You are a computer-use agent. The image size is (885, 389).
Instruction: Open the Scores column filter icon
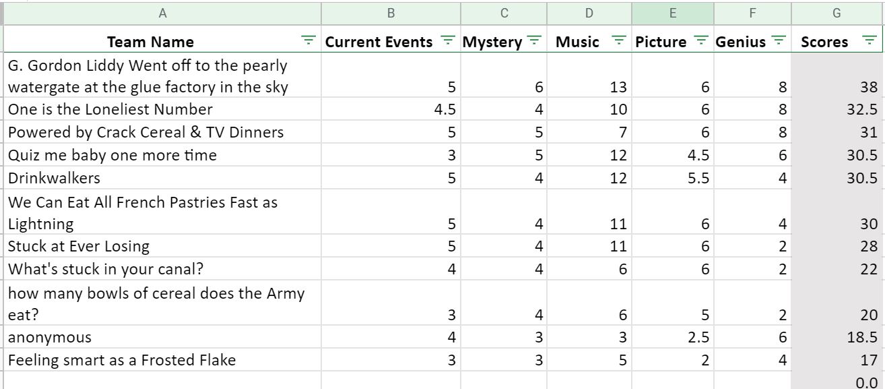(869, 41)
